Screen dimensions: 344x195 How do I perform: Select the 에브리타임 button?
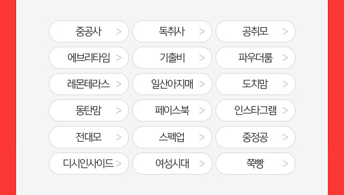click(x=89, y=57)
